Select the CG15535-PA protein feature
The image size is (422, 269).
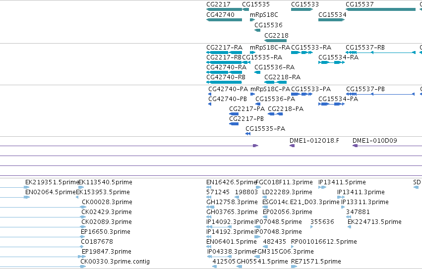pyautogui.click(x=248, y=134)
